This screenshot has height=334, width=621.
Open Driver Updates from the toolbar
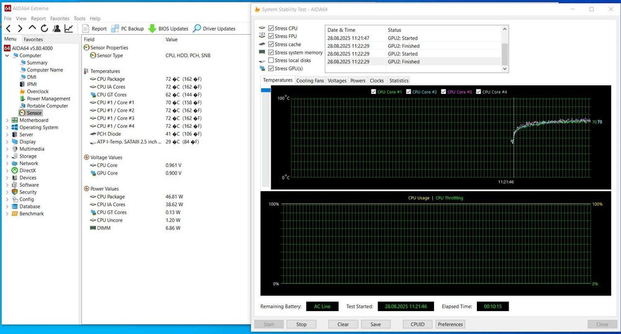coord(214,29)
